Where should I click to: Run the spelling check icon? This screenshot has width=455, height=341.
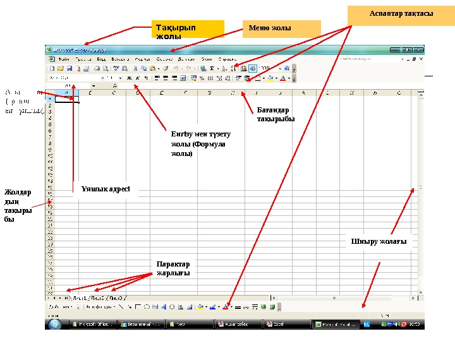pyautogui.click(x=116, y=68)
